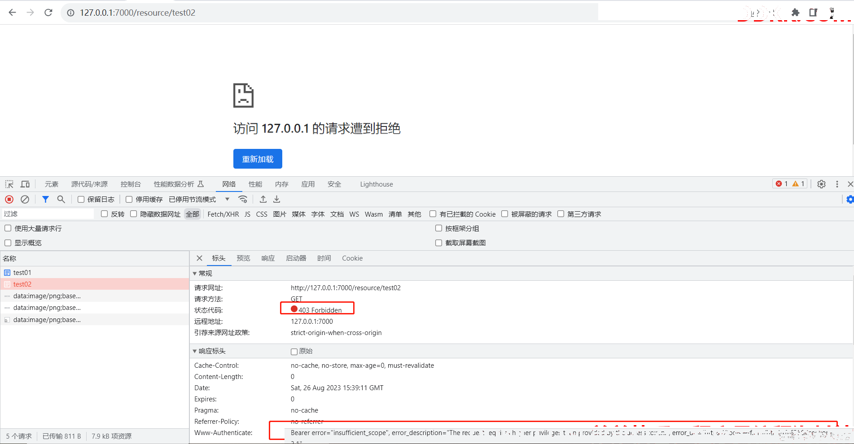Stop recording network log
This screenshot has width=854, height=444.
click(x=9, y=199)
